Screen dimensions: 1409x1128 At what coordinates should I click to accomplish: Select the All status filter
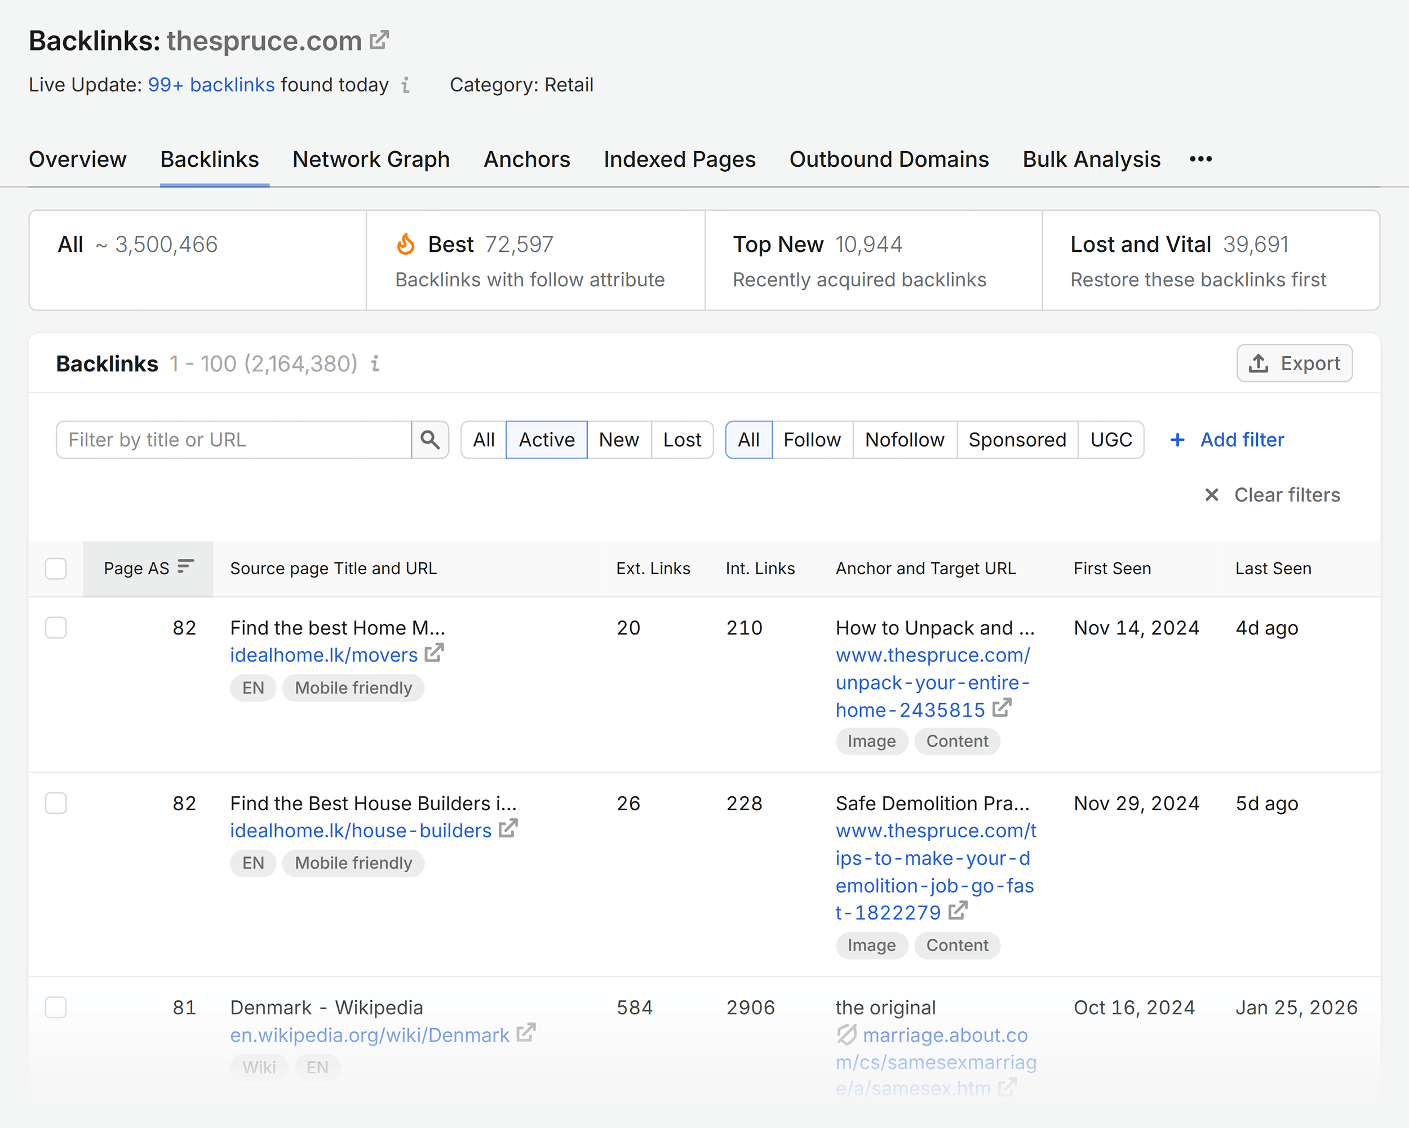click(484, 439)
